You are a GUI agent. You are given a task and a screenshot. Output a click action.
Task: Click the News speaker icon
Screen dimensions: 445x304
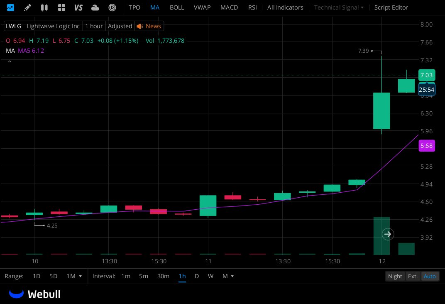click(x=139, y=26)
